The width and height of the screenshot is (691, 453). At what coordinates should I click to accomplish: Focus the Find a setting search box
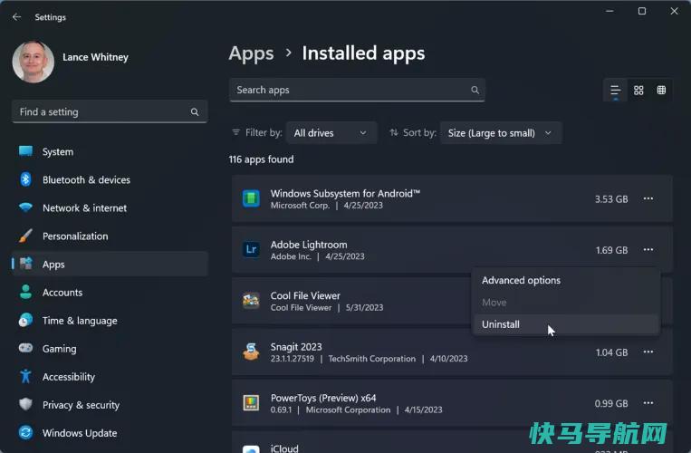110,112
